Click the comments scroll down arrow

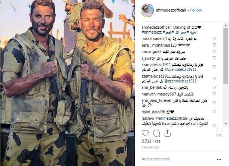226,123
